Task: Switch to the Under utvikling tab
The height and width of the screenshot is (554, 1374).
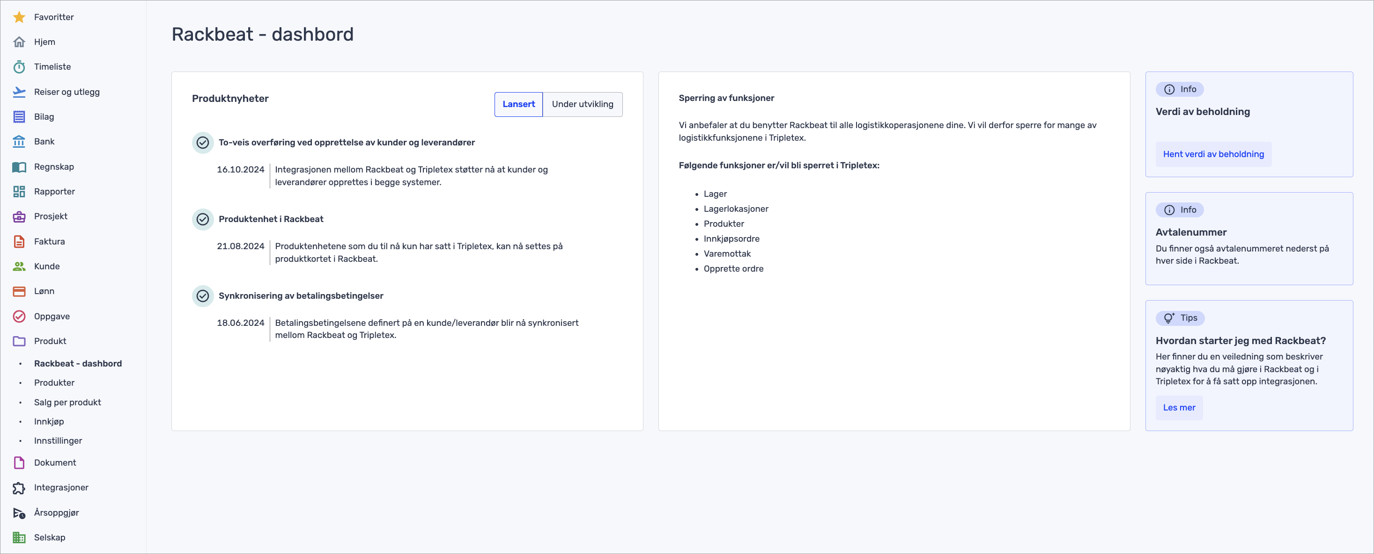Action: [583, 104]
